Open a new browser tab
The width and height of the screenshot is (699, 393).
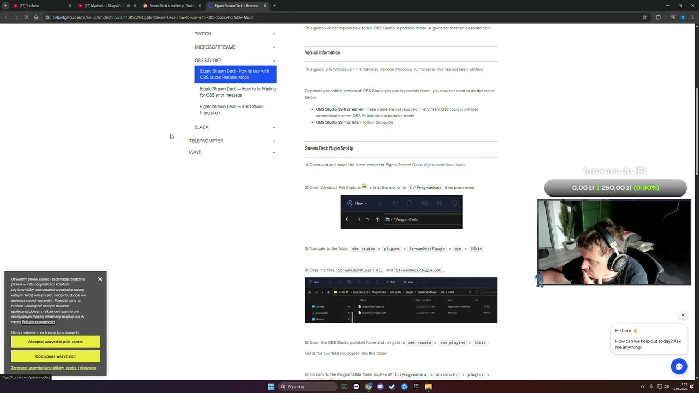point(275,5)
